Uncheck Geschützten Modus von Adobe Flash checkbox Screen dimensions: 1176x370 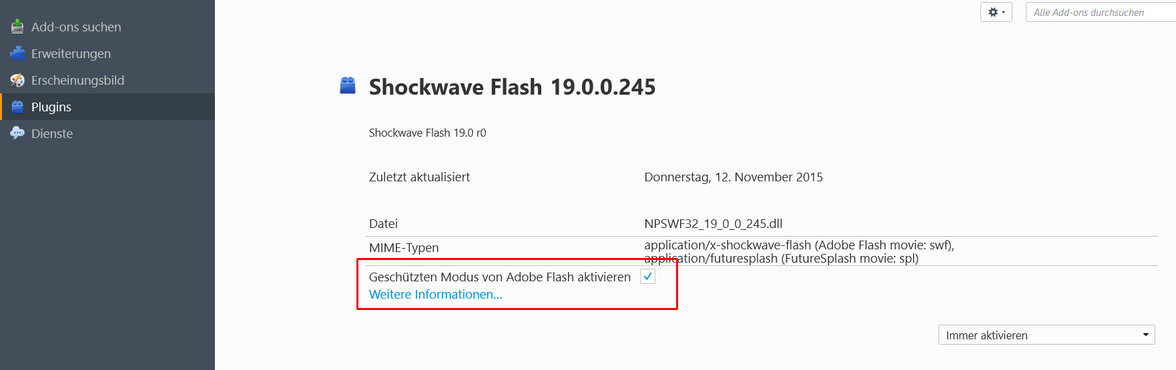pos(647,276)
